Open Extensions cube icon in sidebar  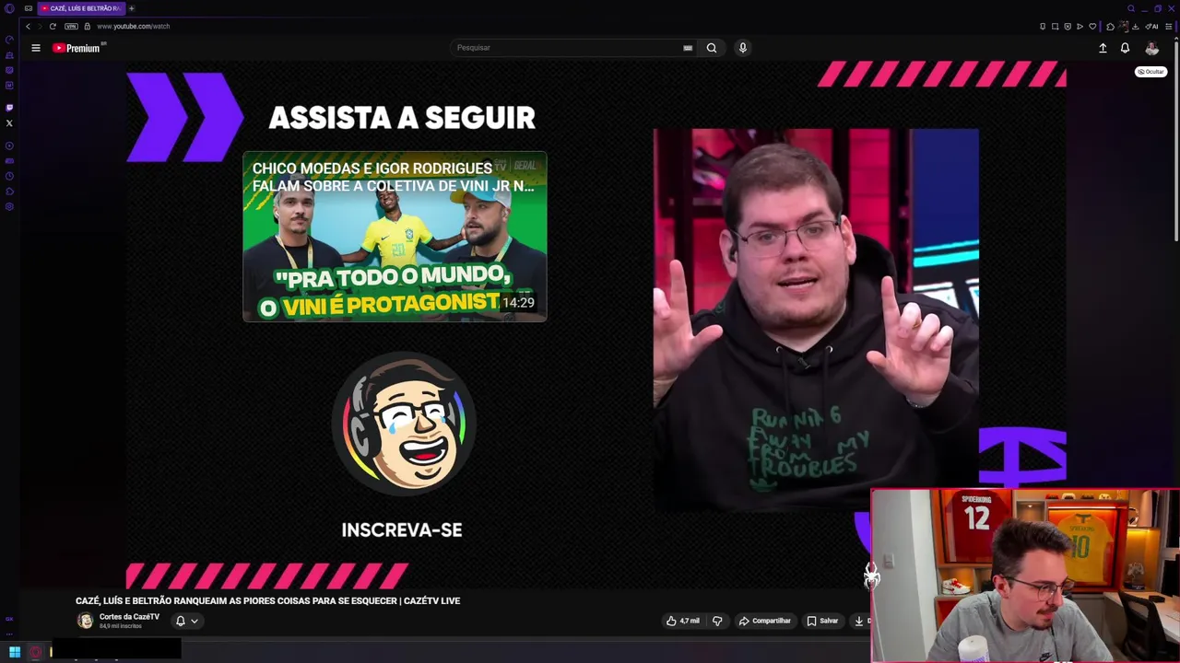coord(9,192)
